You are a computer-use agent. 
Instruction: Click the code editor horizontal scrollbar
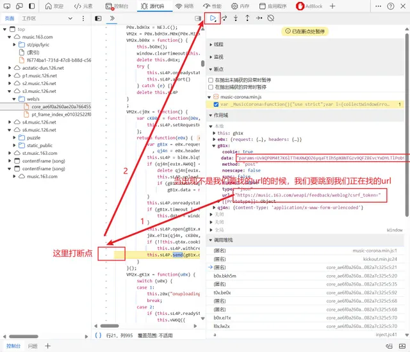coord(110,326)
